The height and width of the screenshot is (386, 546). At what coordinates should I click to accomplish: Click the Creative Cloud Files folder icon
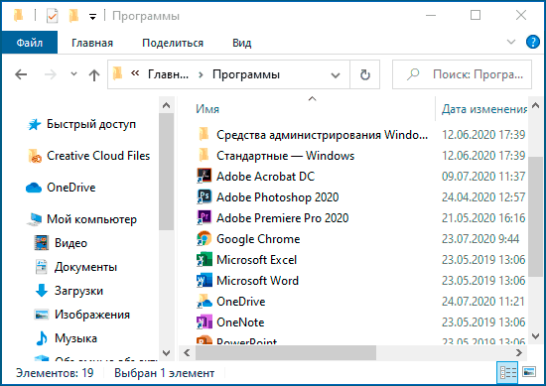35,156
